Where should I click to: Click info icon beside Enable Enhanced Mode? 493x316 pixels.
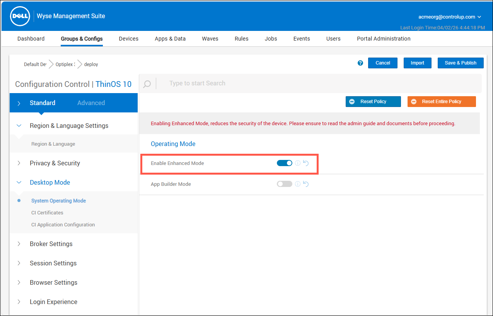click(298, 163)
